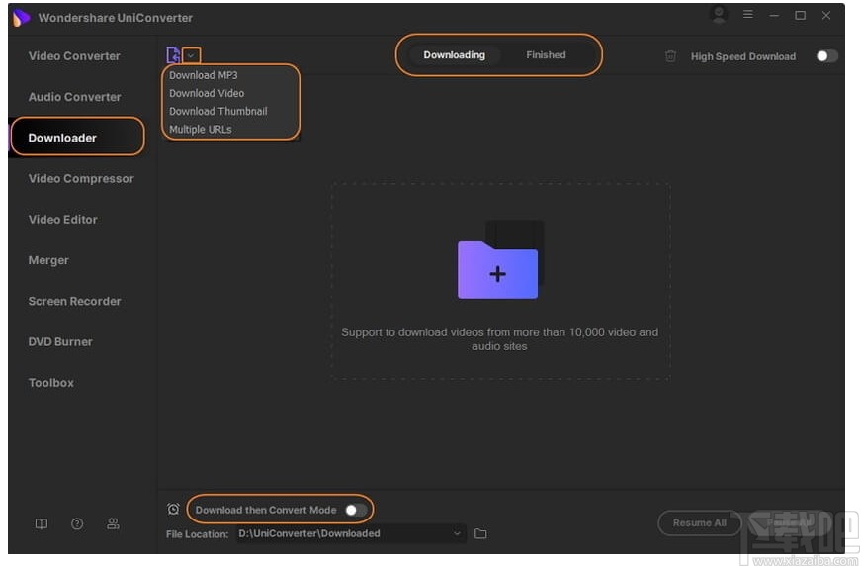862x566 pixels.
Task: Open Video Compressor section
Action: tap(81, 179)
